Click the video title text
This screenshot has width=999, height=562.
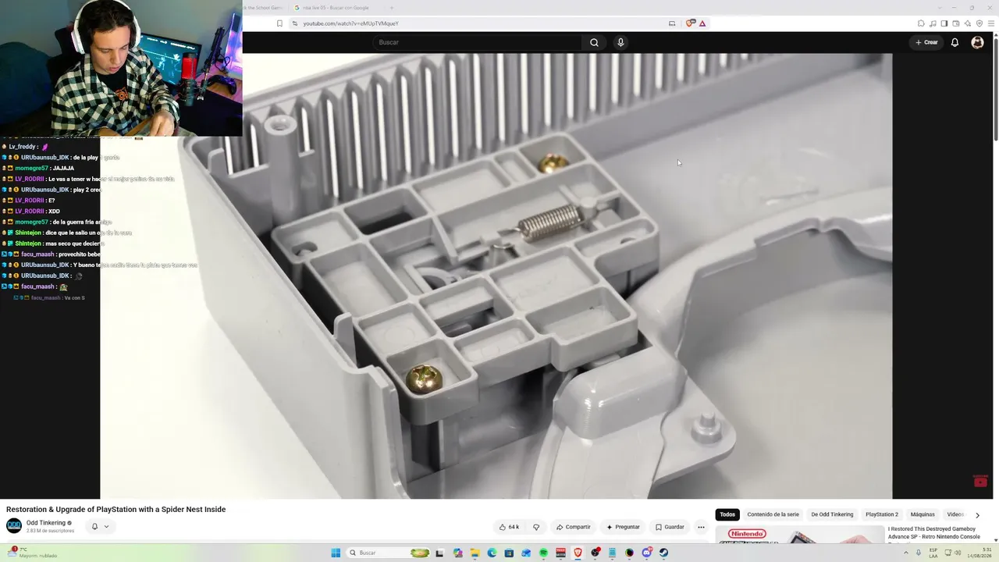pyautogui.click(x=116, y=510)
